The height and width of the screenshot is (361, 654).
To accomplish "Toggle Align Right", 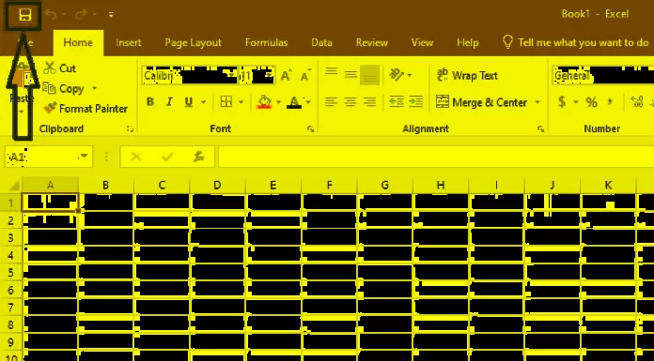I will (369, 102).
